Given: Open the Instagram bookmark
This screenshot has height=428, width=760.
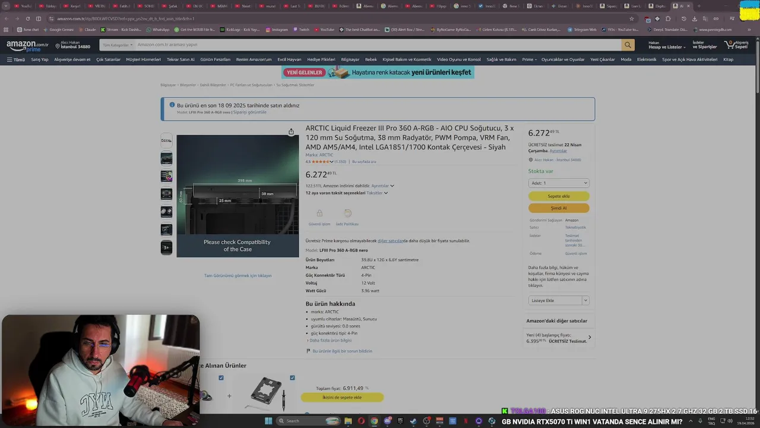Looking at the screenshot, I should (x=277, y=29).
